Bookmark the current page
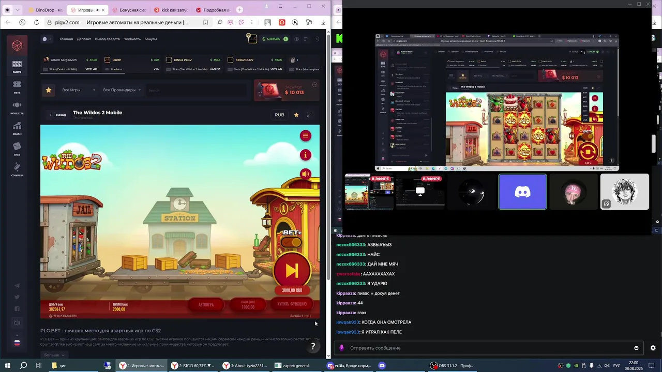Image resolution: width=662 pixels, height=372 pixels. (205, 22)
